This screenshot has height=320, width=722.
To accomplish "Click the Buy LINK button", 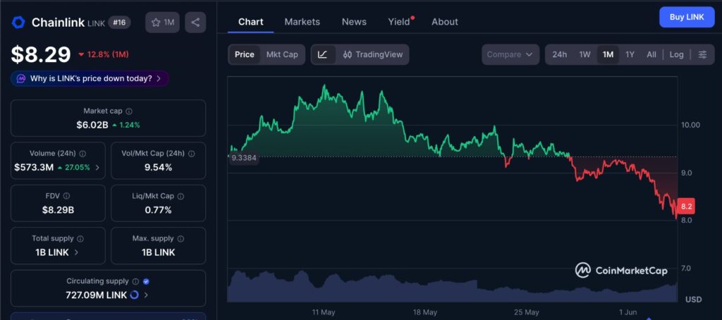I will 687,17.
